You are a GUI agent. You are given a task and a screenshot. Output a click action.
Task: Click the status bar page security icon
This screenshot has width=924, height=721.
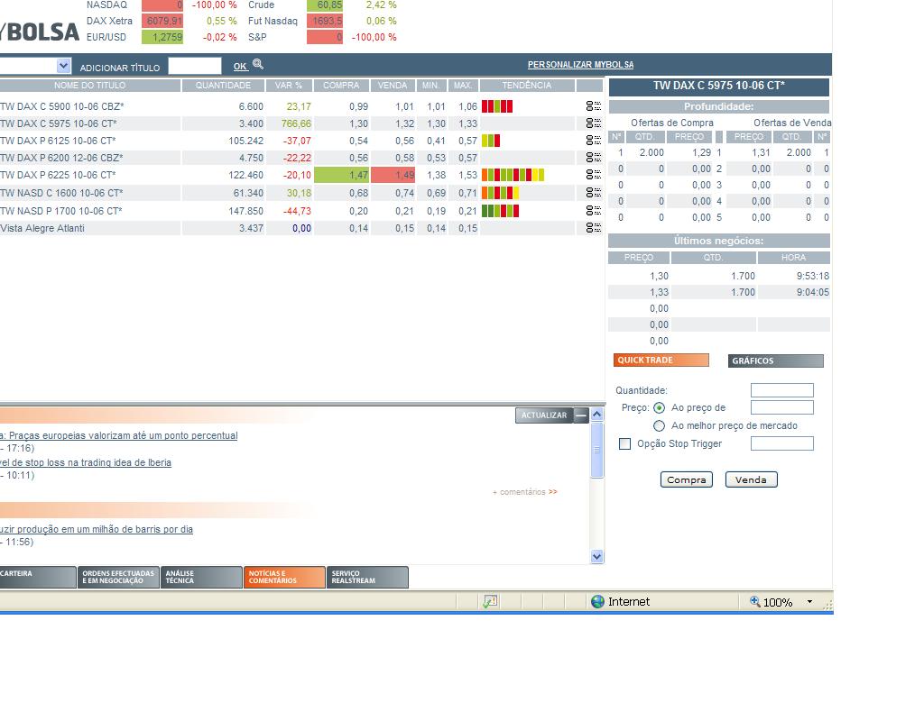[x=490, y=601]
